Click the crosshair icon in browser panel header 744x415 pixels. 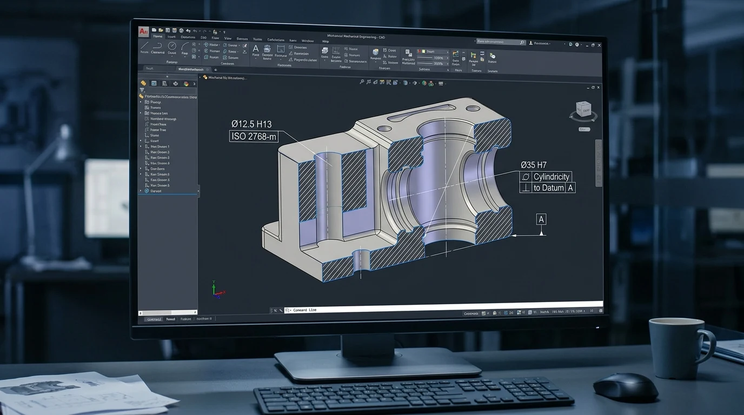click(176, 84)
